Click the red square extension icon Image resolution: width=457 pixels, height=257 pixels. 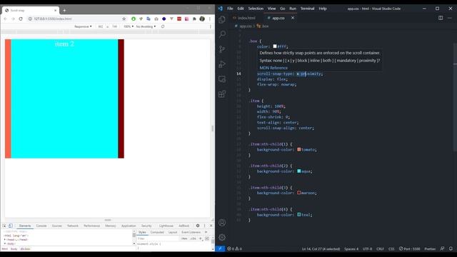[179, 19]
